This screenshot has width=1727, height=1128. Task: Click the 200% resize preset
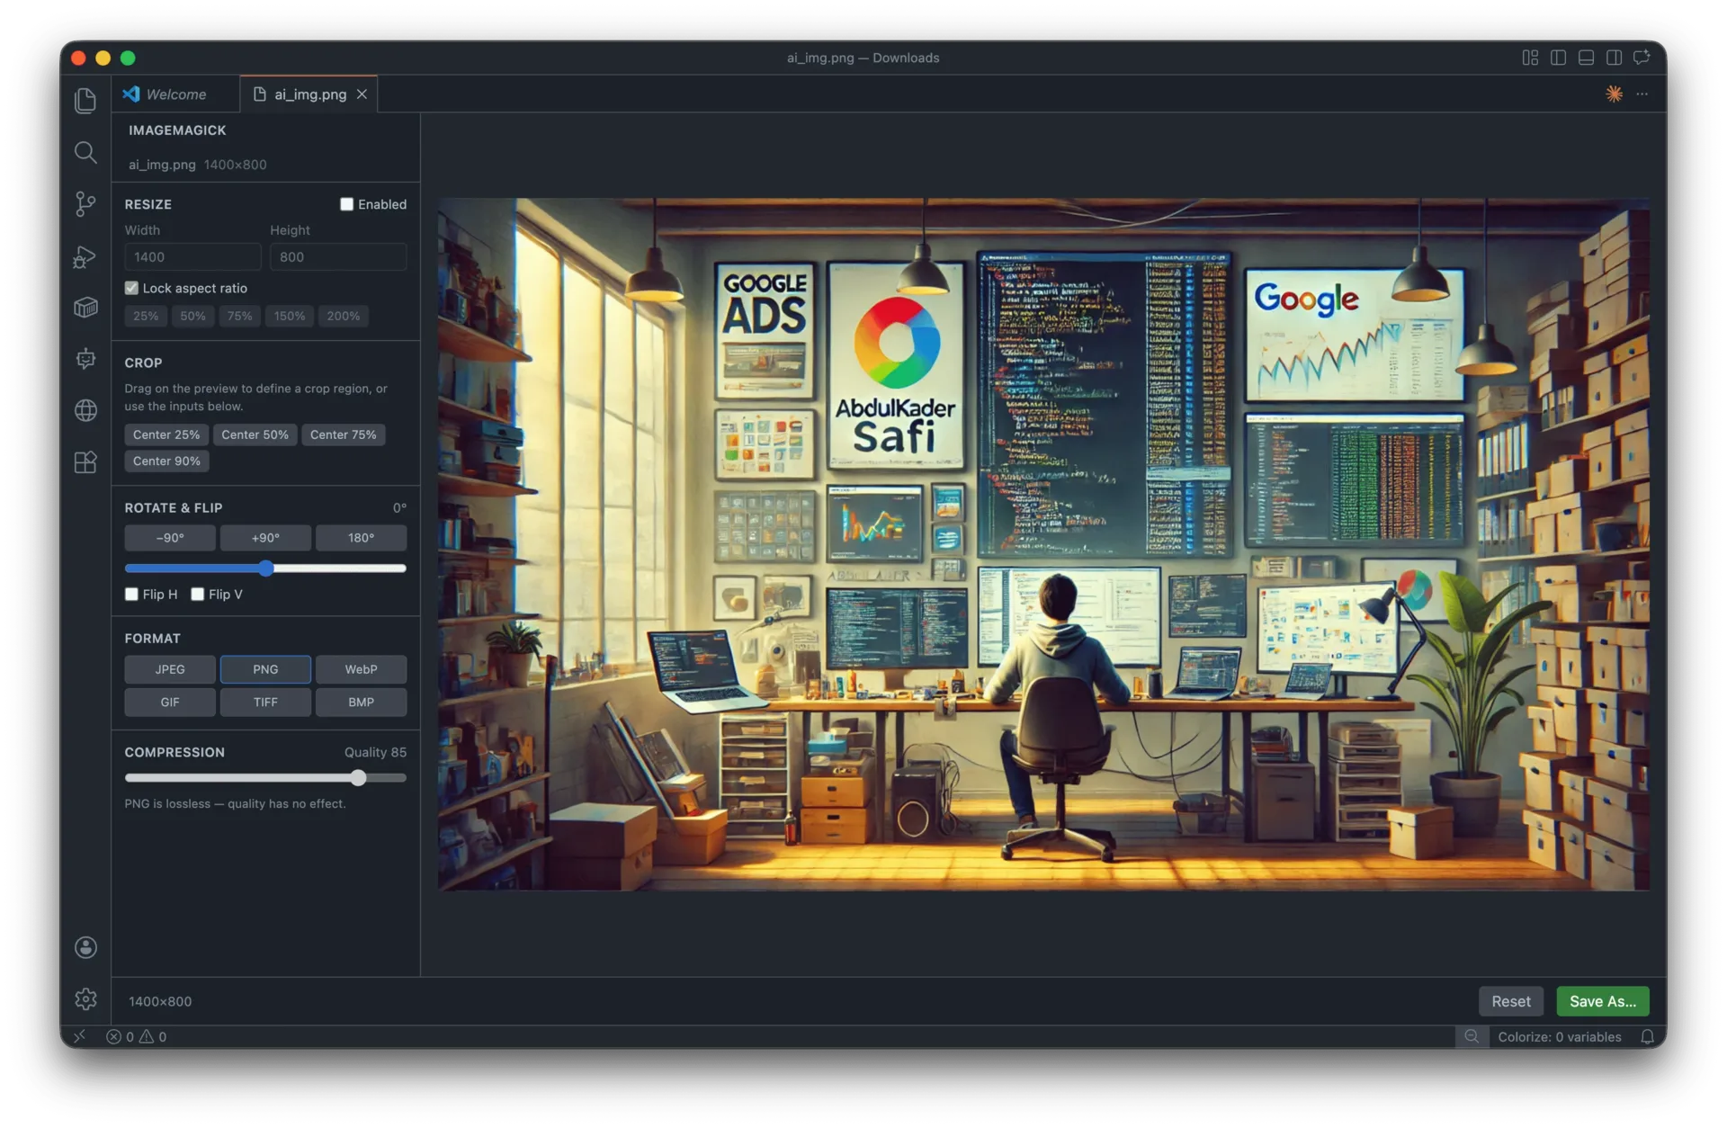[343, 316]
